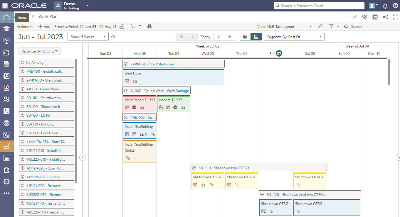Click the Add button to create a task
This screenshot has width=400, height=217.
pos(44,26)
